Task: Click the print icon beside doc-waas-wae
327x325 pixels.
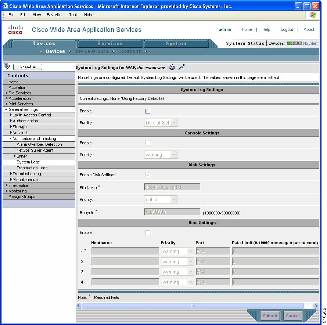Action: [x=172, y=67]
